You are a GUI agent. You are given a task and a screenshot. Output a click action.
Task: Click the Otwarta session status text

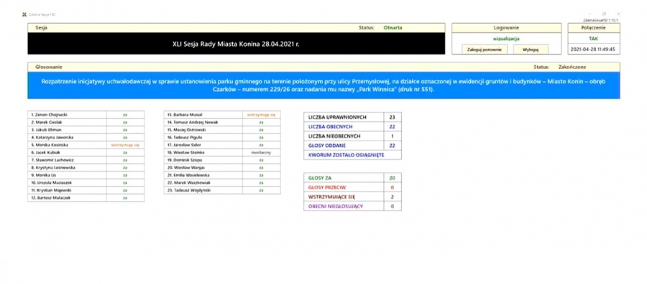tap(393, 28)
